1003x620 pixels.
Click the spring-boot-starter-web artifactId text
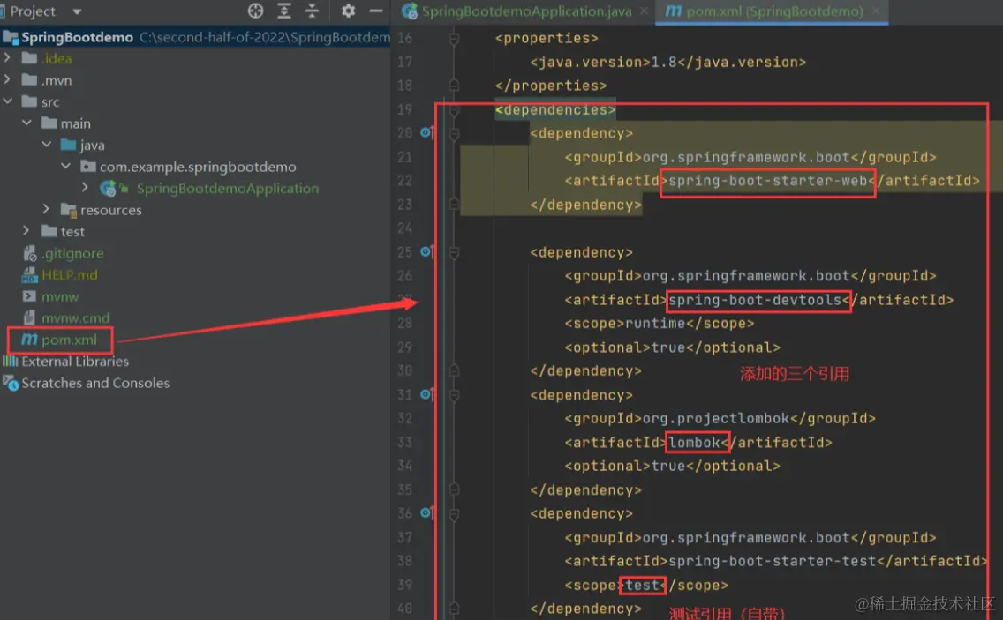(x=767, y=181)
